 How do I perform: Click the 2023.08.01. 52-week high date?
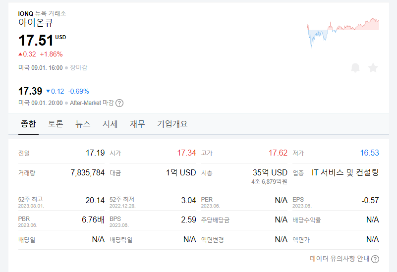pos(31,206)
